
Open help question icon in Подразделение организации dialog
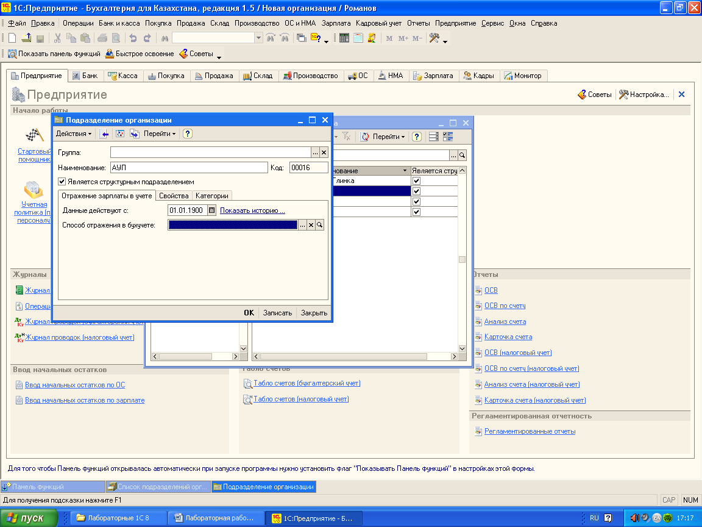pyautogui.click(x=188, y=134)
